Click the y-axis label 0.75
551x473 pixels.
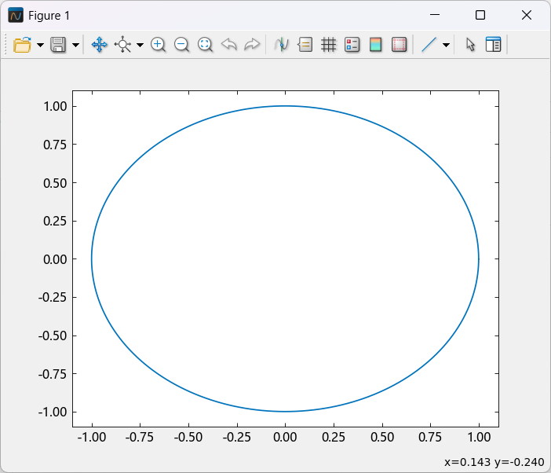tap(55, 145)
